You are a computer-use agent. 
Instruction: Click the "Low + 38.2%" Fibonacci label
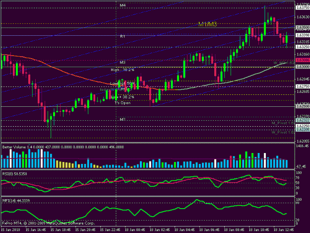click(123, 97)
